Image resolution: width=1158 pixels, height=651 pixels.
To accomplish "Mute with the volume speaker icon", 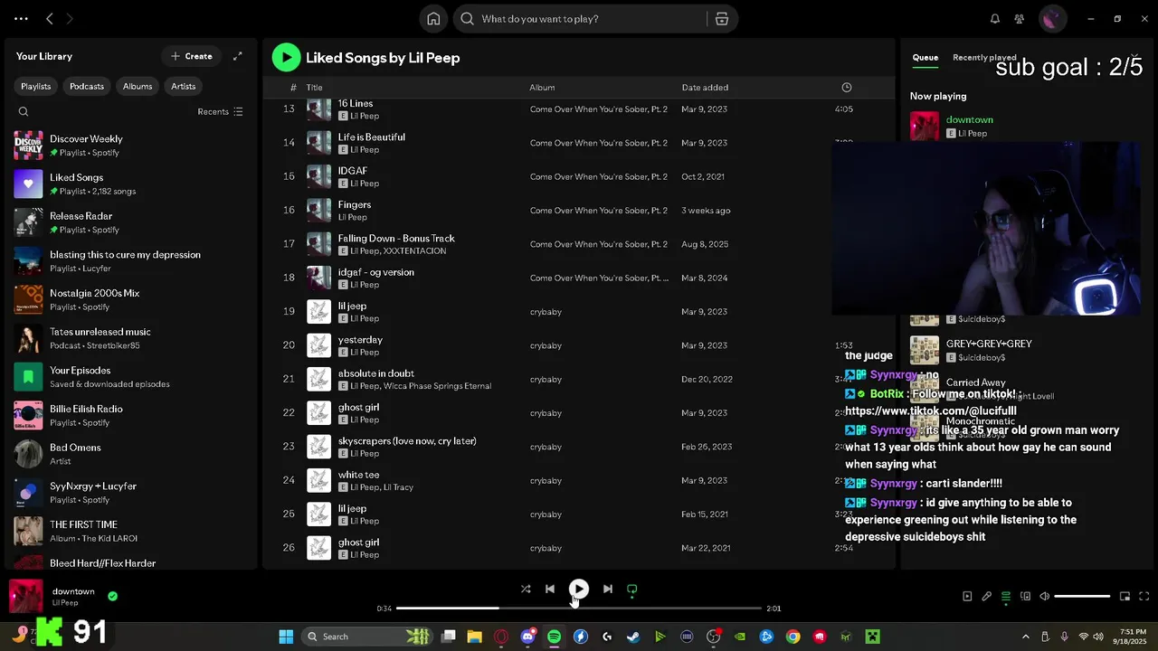I will point(1044,596).
